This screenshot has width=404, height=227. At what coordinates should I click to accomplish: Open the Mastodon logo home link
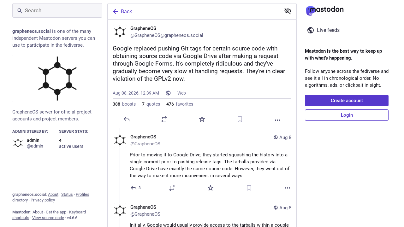pyautogui.click(x=325, y=11)
